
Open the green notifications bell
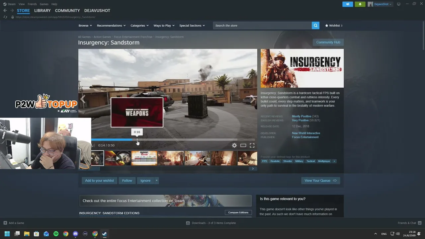click(x=360, y=4)
